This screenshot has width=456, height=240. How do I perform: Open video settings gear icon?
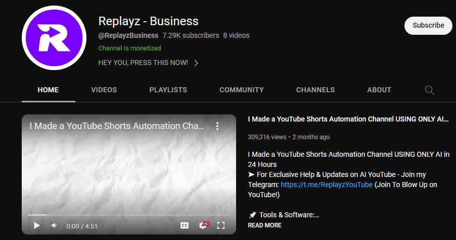[203, 225]
